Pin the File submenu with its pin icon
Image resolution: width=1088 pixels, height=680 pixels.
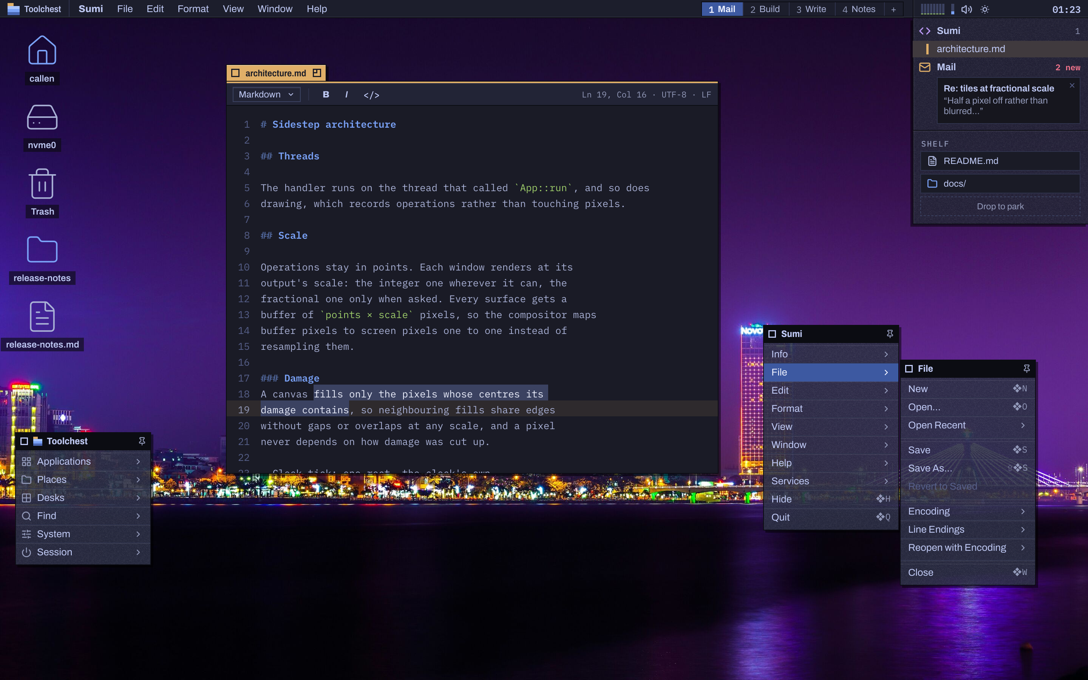click(1026, 368)
